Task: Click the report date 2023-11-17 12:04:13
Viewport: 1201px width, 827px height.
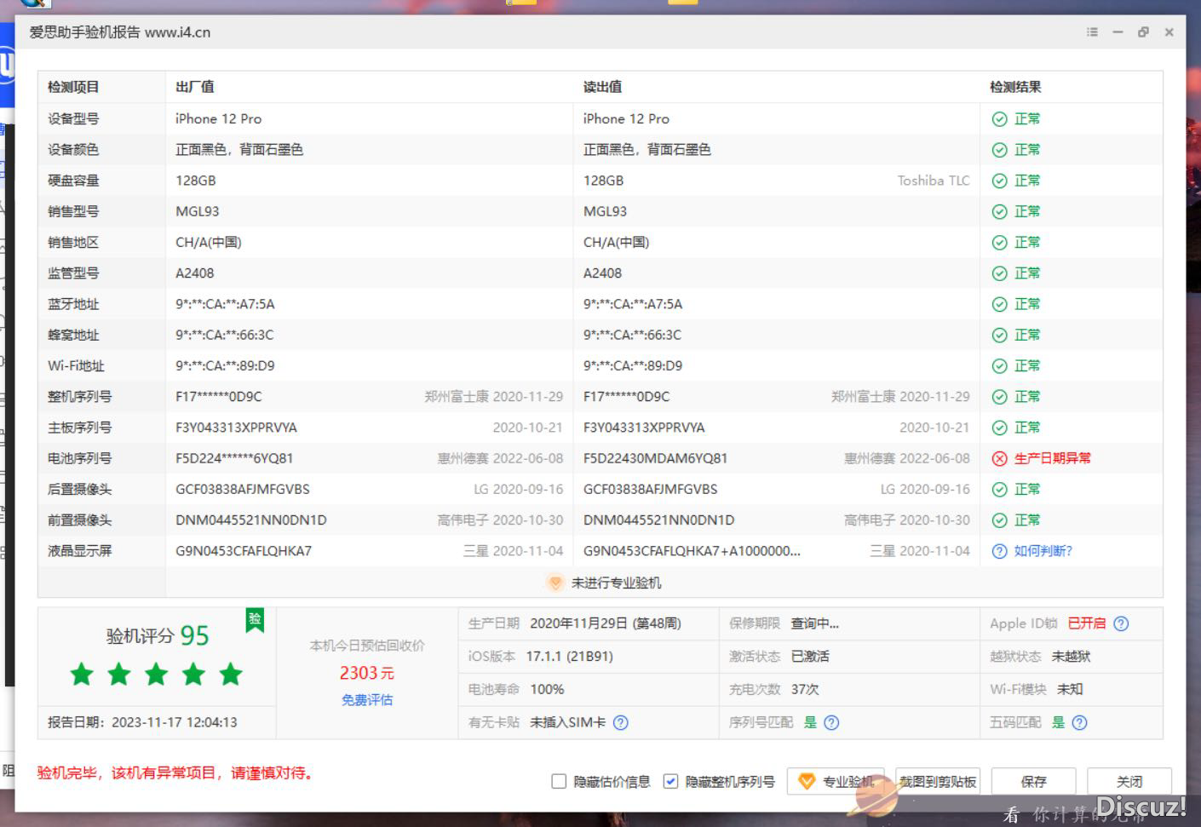Action: (174, 722)
